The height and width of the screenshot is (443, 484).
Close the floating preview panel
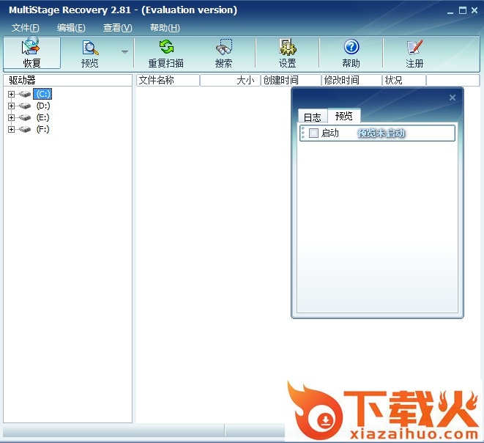click(453, 98)
